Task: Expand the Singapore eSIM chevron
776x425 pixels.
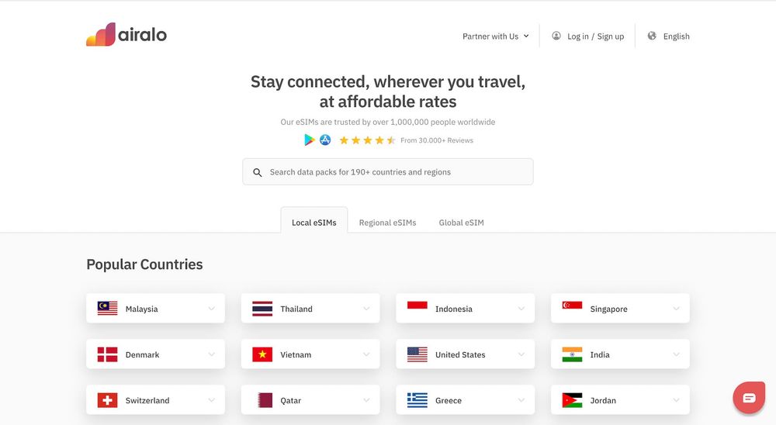Action: pos(676,309)
